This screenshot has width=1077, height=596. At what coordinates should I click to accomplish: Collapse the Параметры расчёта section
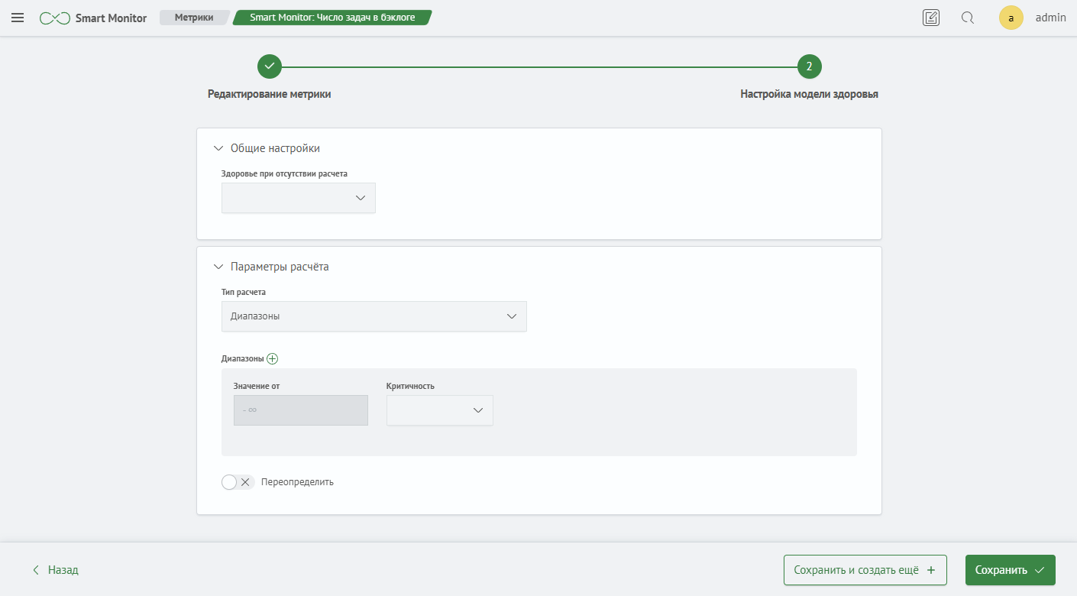[218, 267]
